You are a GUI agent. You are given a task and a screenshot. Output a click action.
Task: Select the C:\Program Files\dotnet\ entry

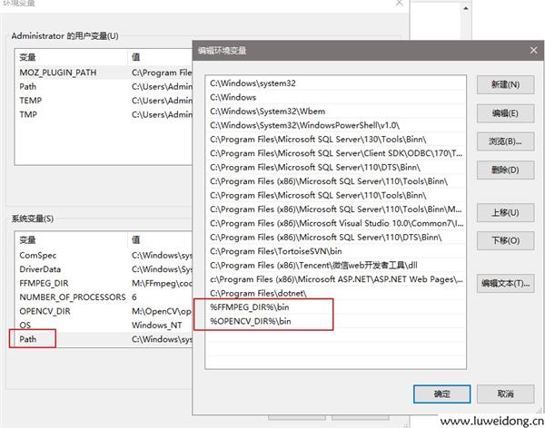click(258, 294)
